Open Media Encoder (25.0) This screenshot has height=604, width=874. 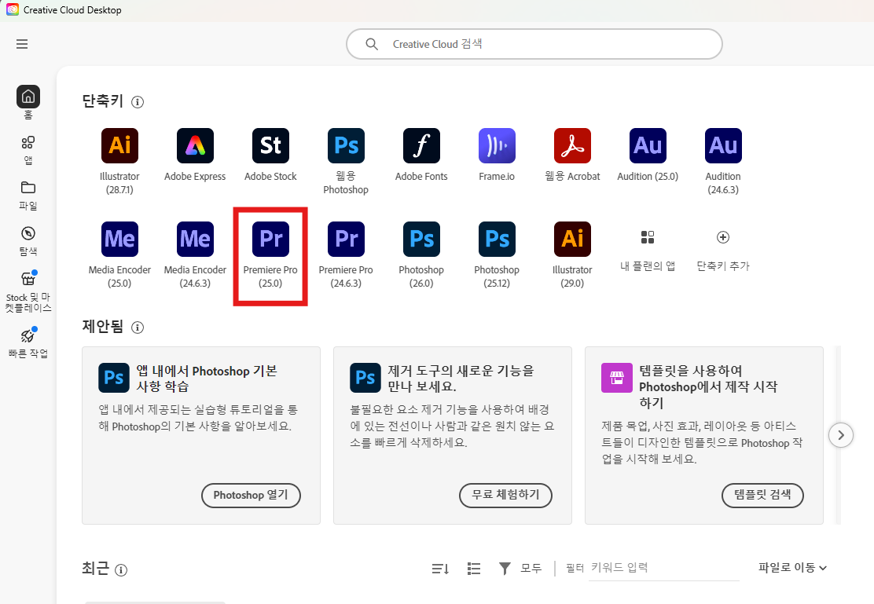[119, 239]
